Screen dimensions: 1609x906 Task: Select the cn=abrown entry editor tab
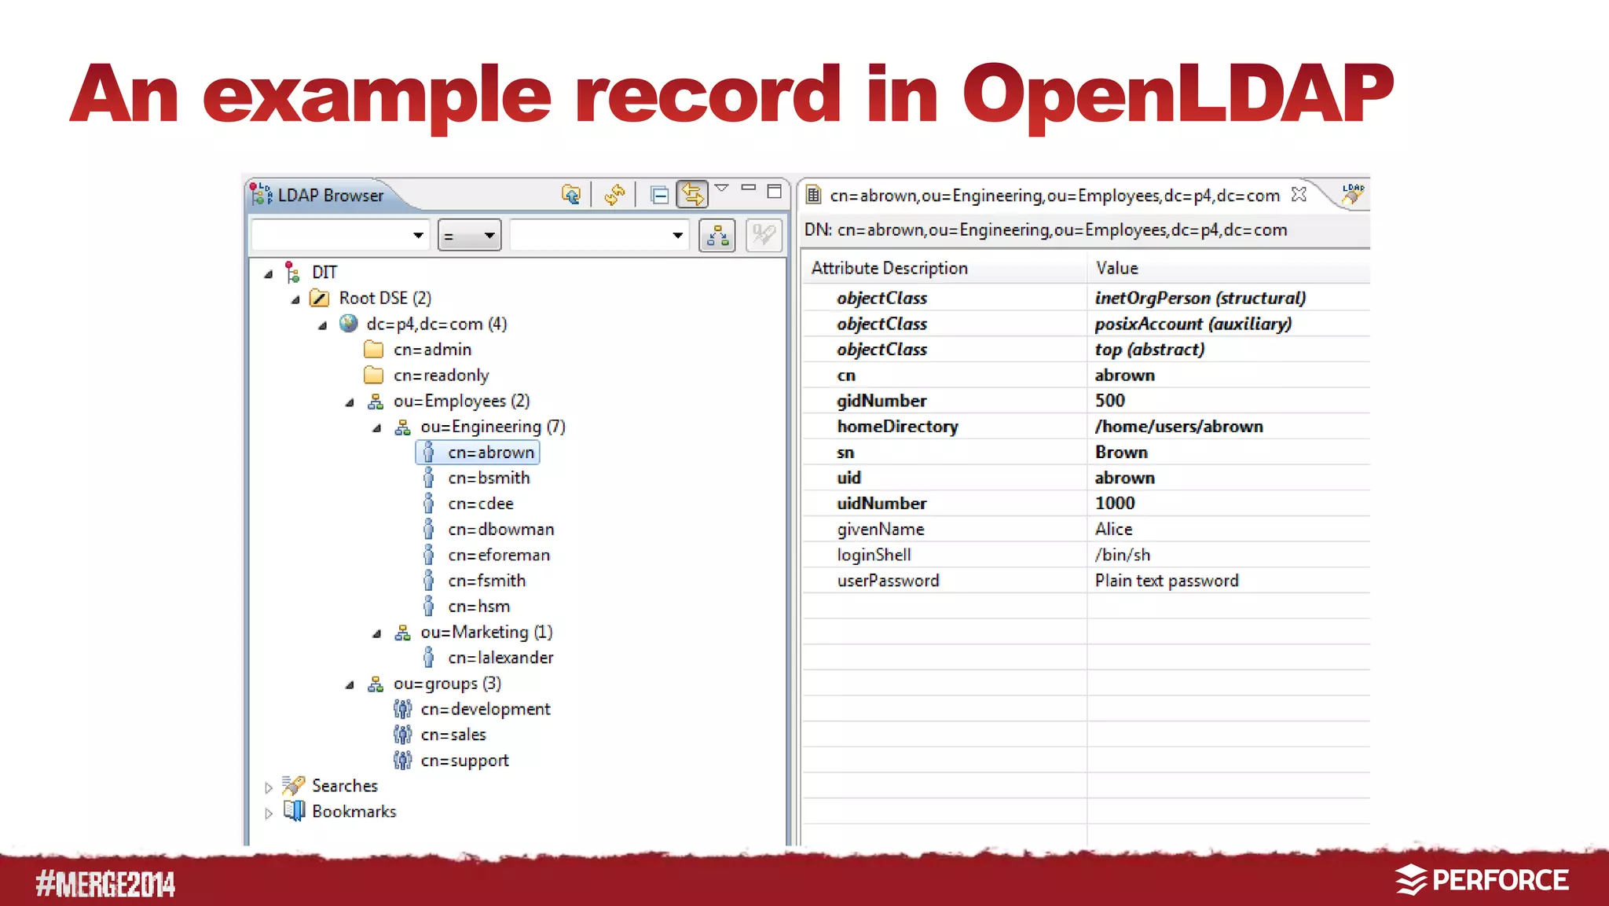(x=1054, y=196)
